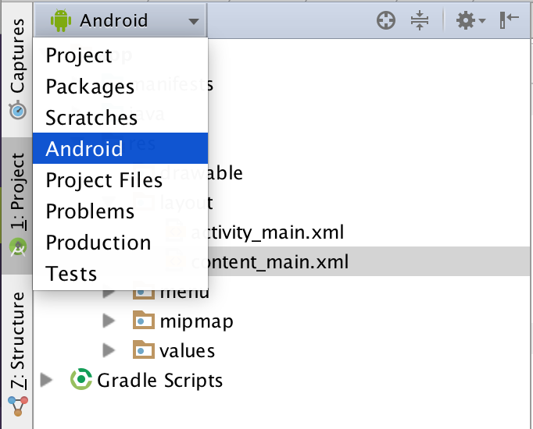Expand the mipmap folder arrow
Image resolution: width=533 pixels, height=429 pixels.
109,321
